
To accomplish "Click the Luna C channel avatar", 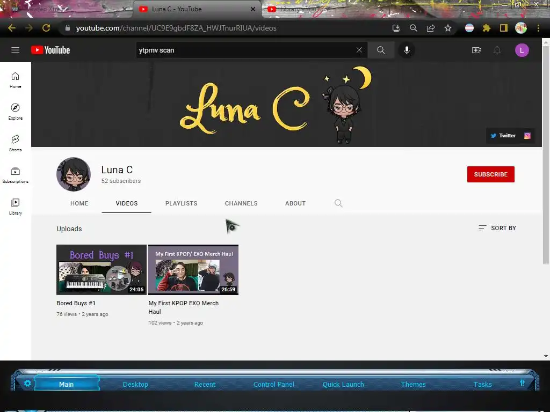I will [x=74, y=174].
